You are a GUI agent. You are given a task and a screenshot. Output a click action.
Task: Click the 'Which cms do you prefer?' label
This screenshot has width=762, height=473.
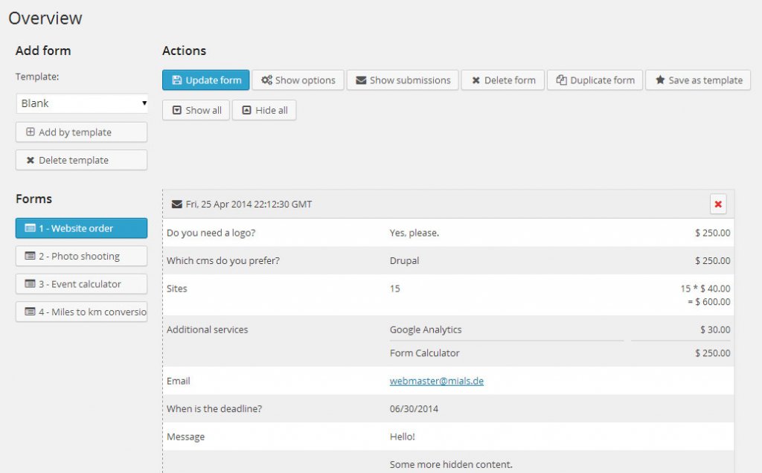(x=223, y=260)
